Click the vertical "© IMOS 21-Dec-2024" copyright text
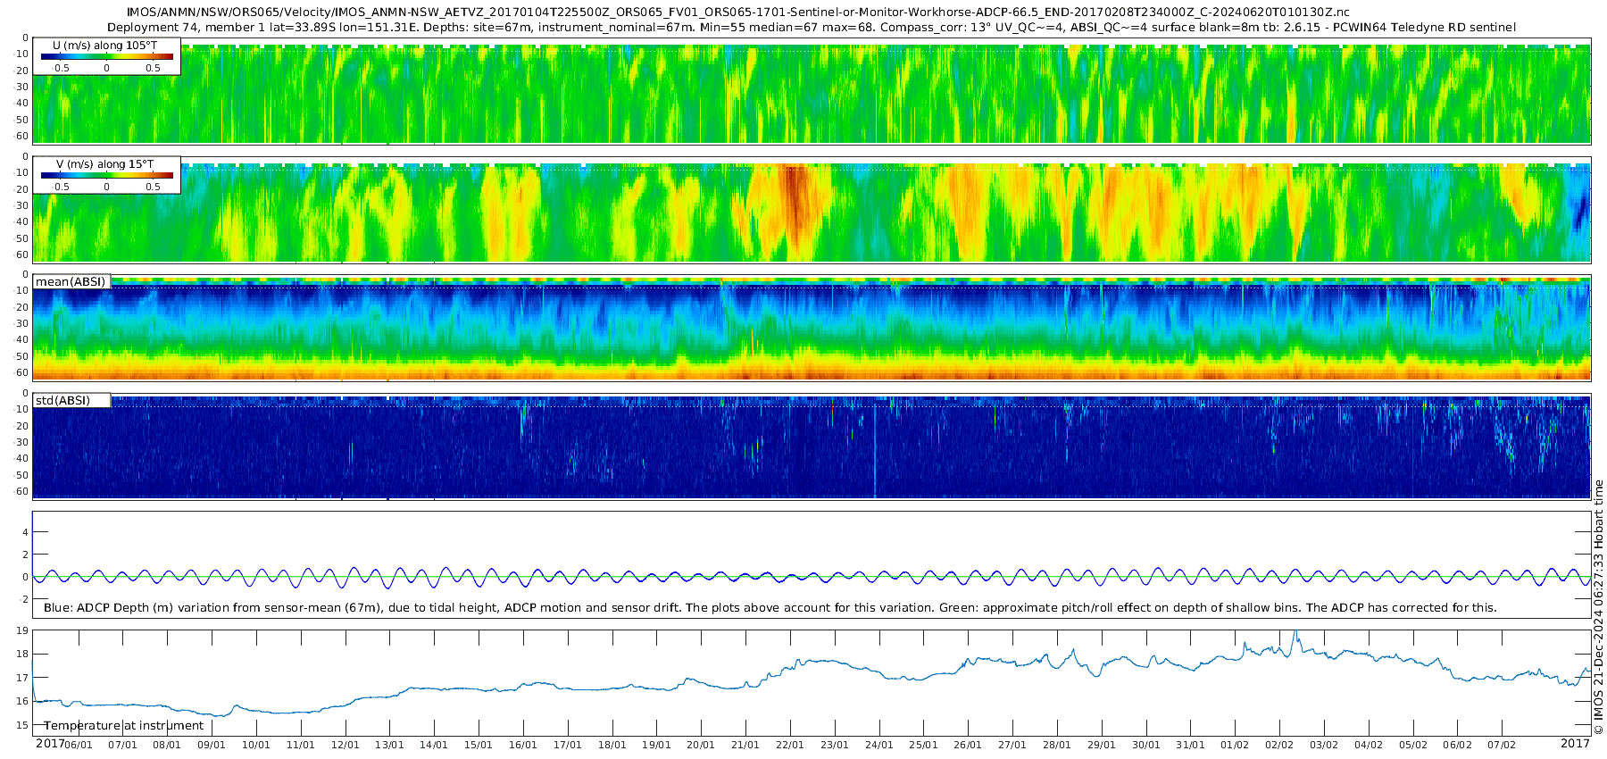The height and width of the screenshot is (759, 1607). click(x=1598, y=607)
